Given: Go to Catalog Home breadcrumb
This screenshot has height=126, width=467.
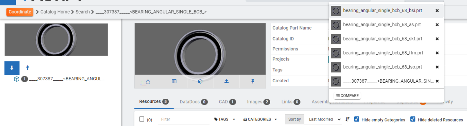Looking at the screenshot, I should coord(55,12).
